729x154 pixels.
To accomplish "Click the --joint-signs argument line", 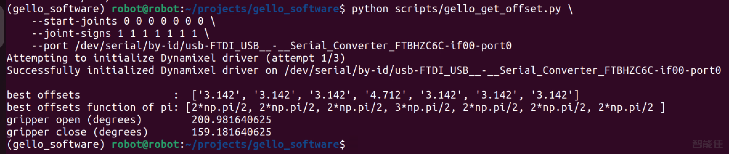I will coord(120,34).
